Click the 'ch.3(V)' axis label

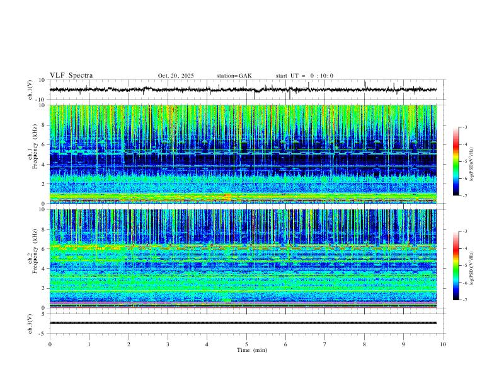pos(30,324)
